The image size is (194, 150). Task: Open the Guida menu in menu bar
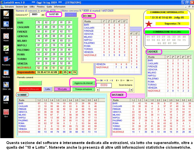click(x=49, y=7)
